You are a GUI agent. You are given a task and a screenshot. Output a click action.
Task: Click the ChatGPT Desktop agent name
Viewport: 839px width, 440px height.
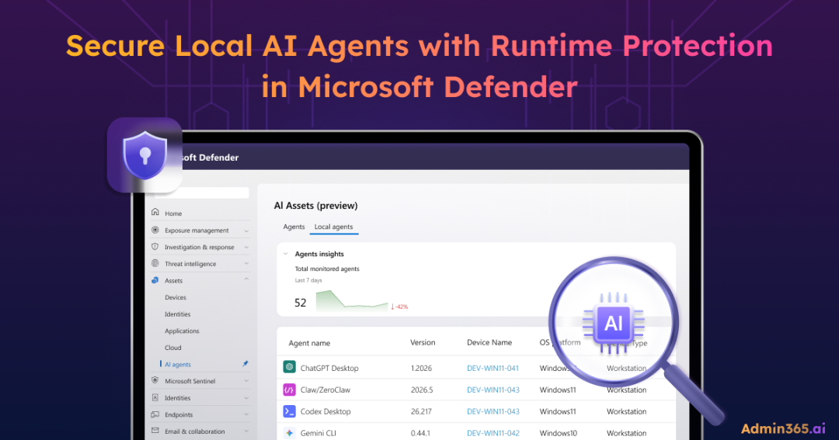(329, 369)
